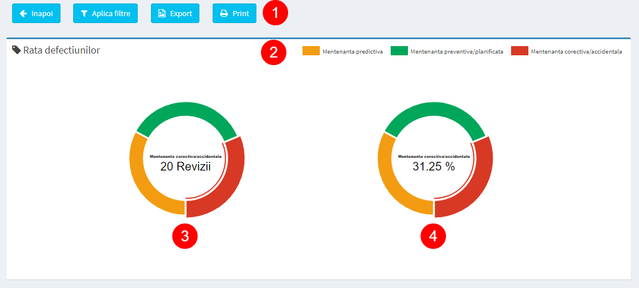Toggle the red Mentenanta corectiva/accidentala legend swatch
Screen dimensions: 639x288
coord(520,51)
